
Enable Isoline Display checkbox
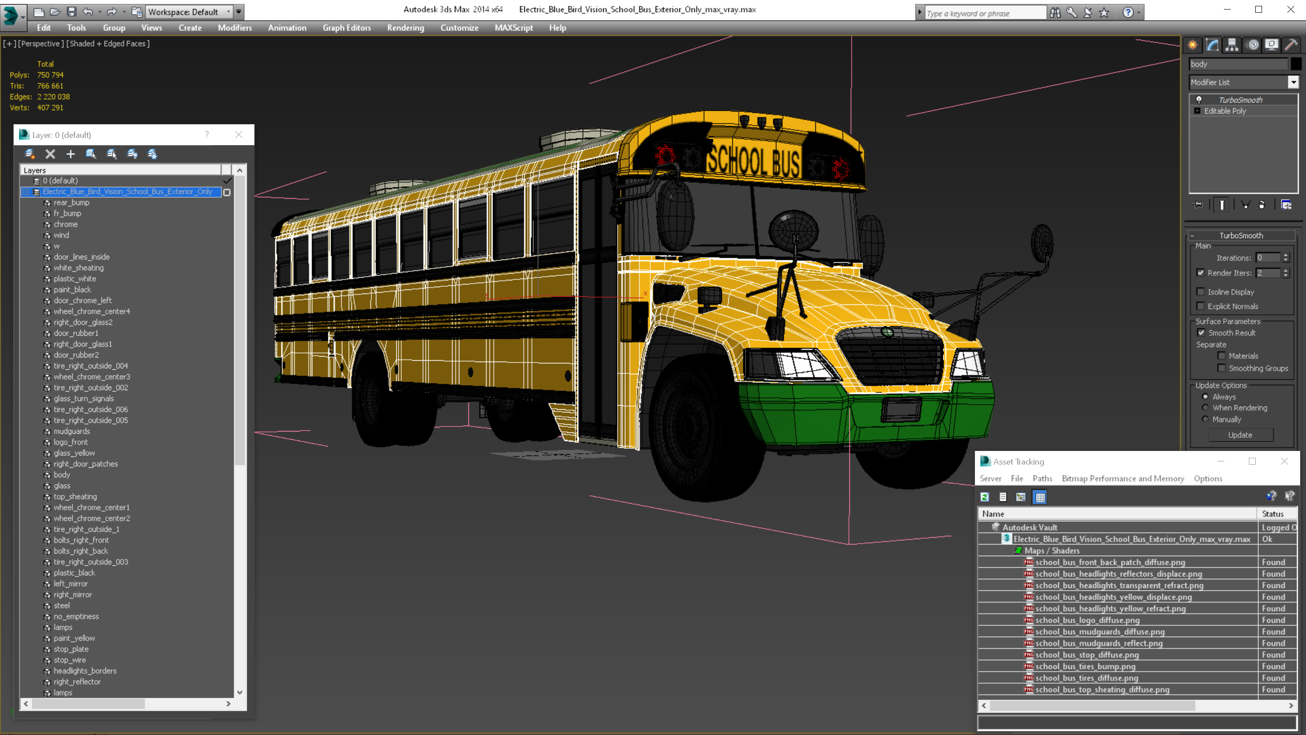[1200, 292]
